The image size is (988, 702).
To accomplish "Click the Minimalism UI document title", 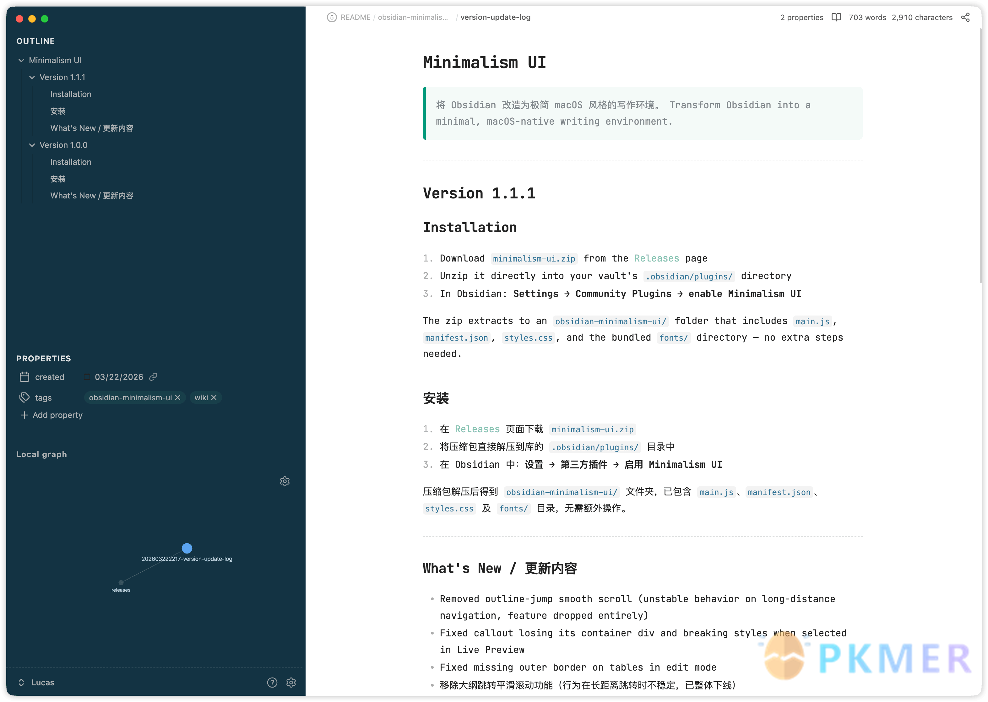I will pos(484,62).
